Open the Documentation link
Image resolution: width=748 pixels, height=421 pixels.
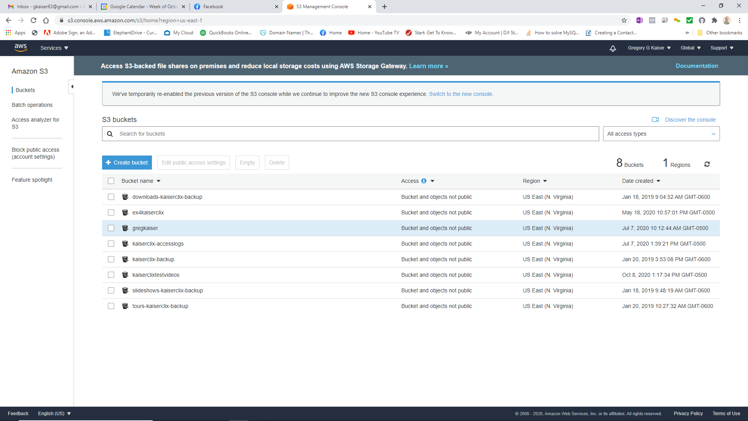tap(697, 66)
